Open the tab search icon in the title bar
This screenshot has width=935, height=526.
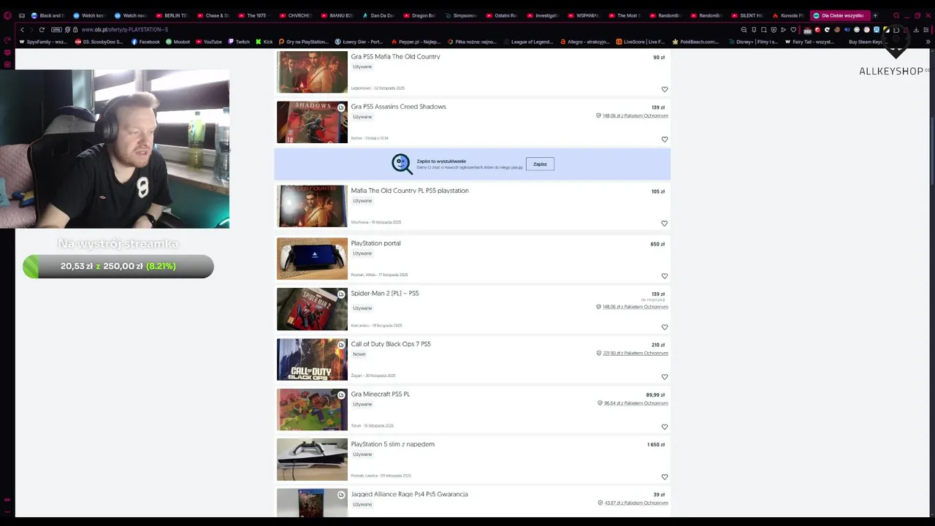coord(896,15)
